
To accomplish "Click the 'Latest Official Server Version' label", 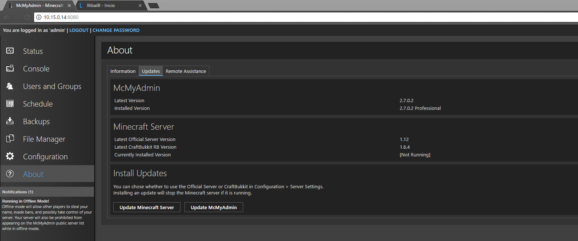I will (x=145, y=140).
